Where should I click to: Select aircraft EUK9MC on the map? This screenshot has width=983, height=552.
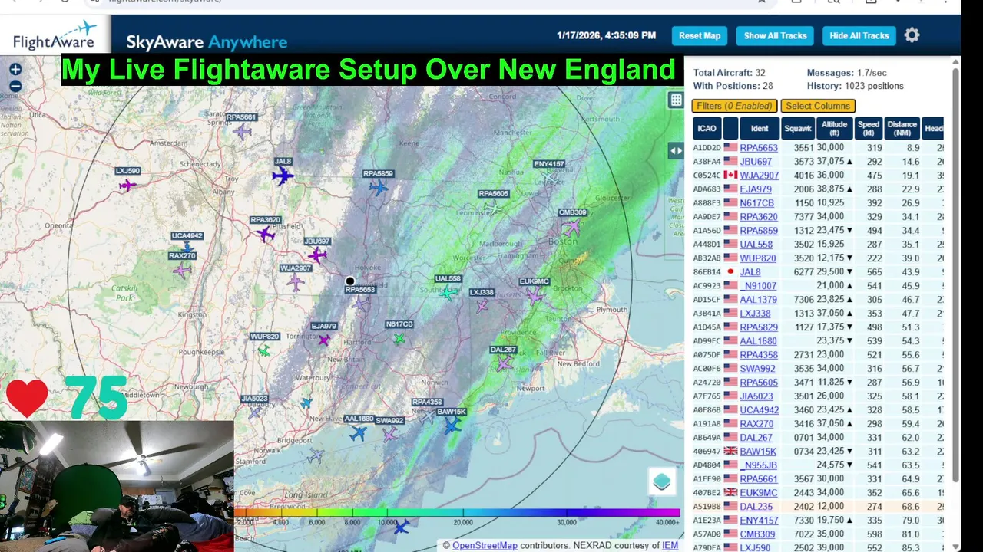(535, 294)
